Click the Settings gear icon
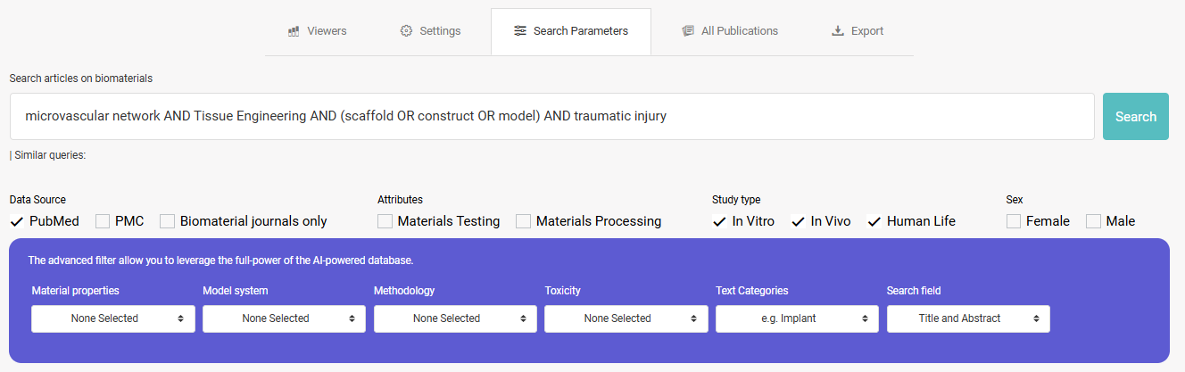This screenshot has width=1185, height=372. pyautogui.click(x=406, y=31)
